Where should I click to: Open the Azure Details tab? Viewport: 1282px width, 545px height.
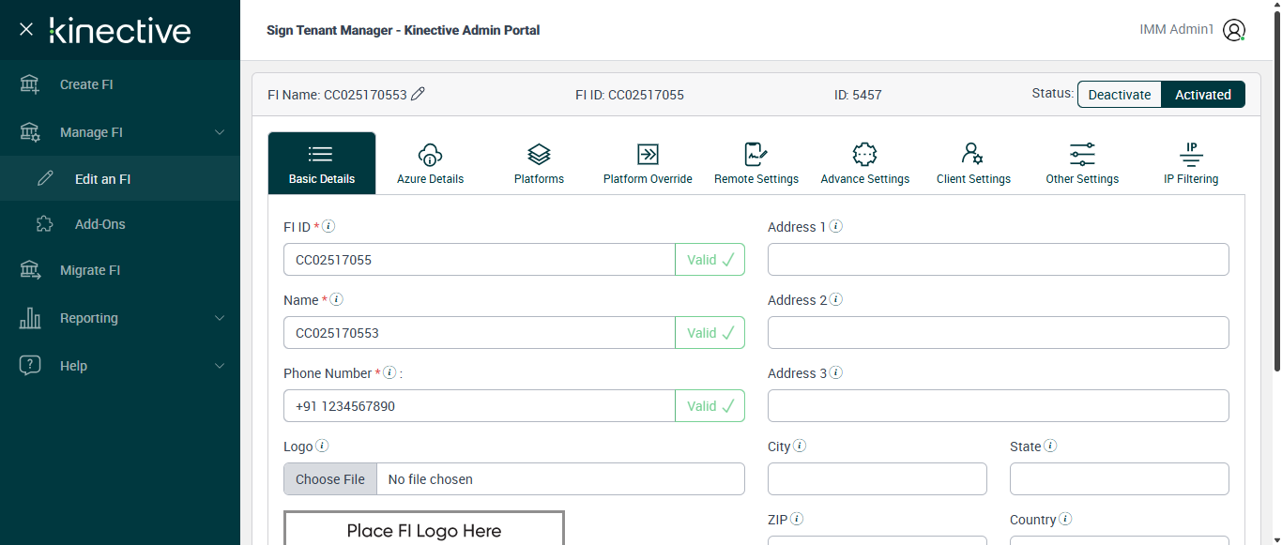point(430,163)
